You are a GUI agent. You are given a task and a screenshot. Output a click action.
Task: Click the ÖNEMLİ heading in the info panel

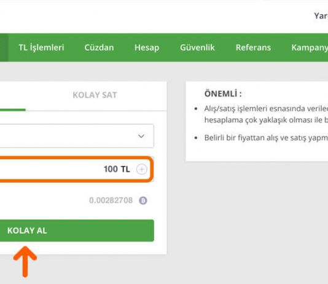tap(223, 93)
